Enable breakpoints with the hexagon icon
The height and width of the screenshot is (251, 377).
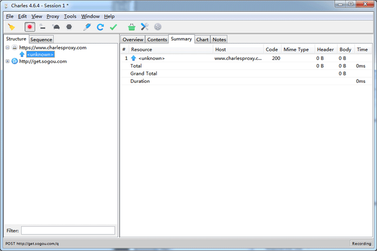69,27
